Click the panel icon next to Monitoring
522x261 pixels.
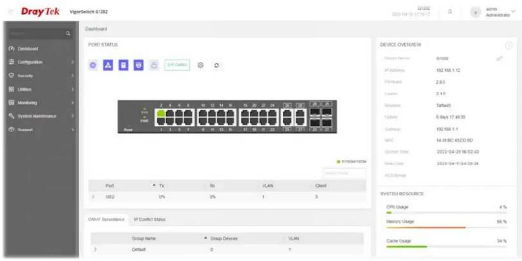tap(11, 103)
